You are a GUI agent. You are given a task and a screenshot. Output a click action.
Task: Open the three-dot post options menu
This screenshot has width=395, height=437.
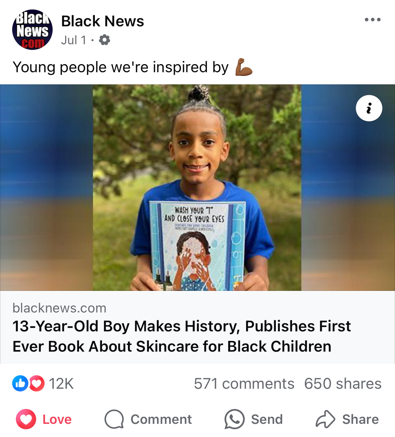[372, 20]
